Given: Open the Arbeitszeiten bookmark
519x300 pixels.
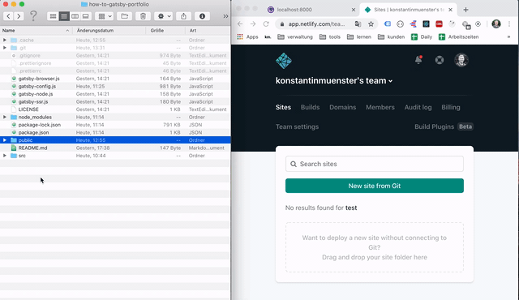Looking at the screenshot, I should tap(458, 36).
